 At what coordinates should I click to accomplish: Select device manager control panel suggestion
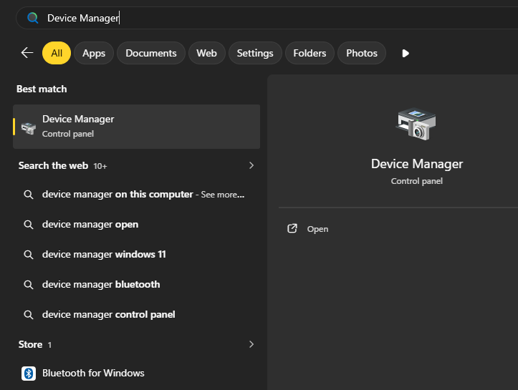click(108, 314)
